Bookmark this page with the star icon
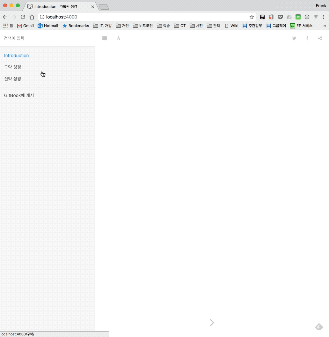 point(252,17)
